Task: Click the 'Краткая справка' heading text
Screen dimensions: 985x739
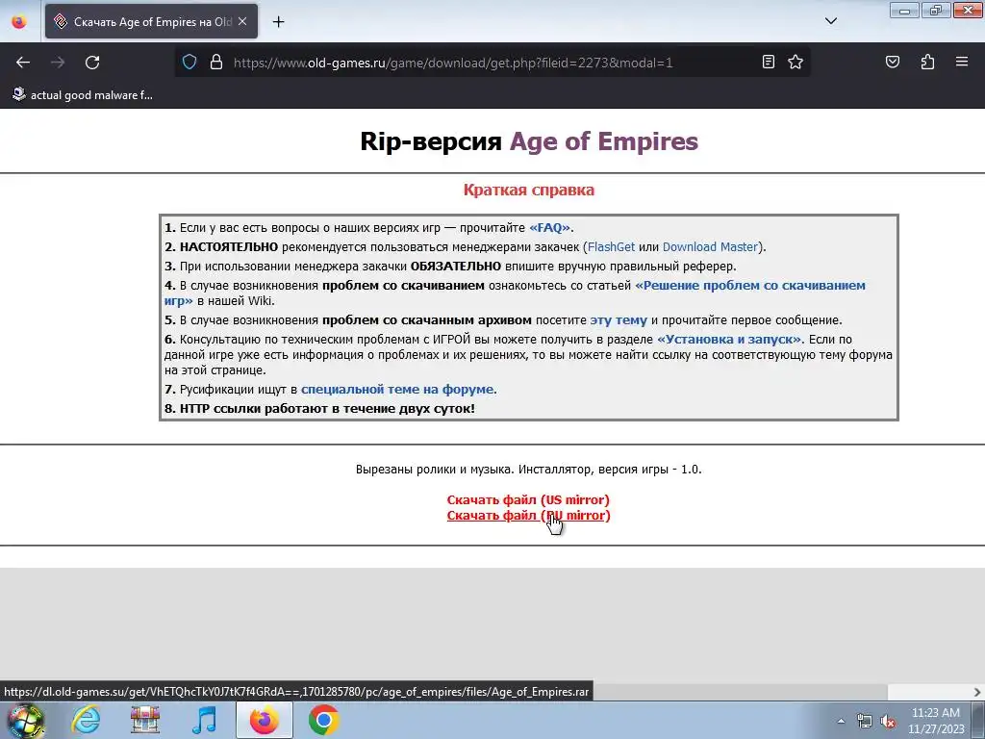Action: click(529, 190)
